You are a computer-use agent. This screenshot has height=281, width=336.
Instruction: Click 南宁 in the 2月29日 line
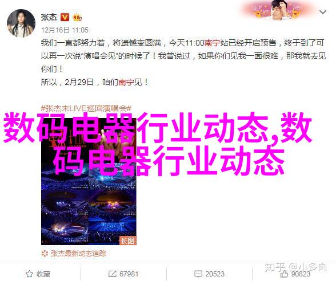coord(126,82)
